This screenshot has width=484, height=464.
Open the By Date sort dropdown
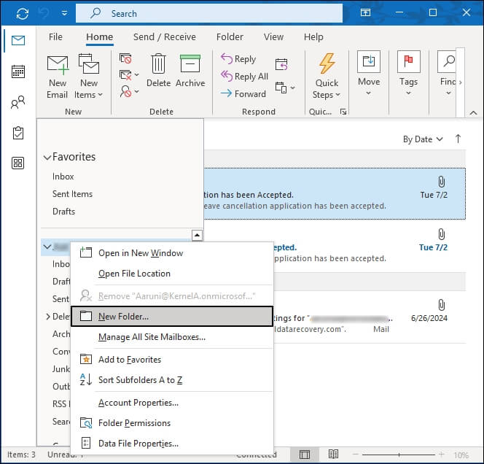tap(423, 139)
